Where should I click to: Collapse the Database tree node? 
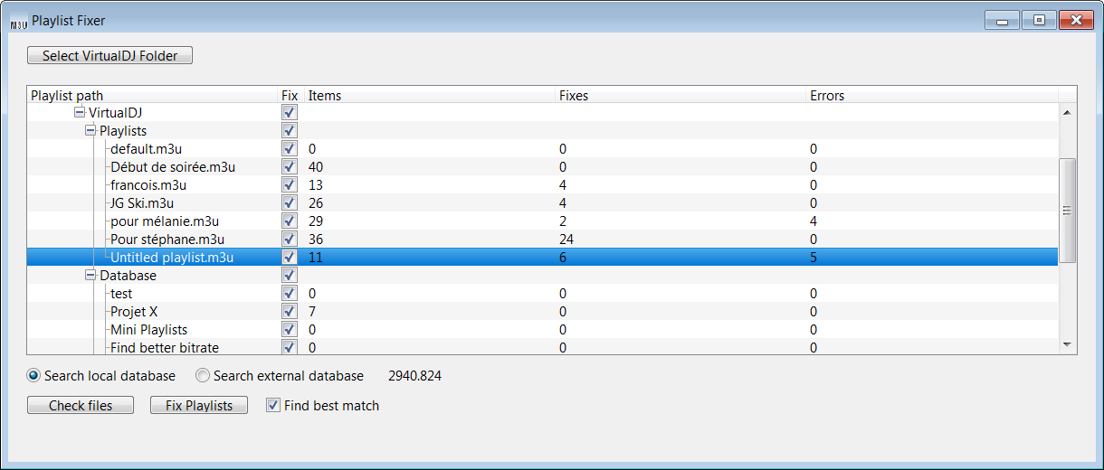pos(90,276)
